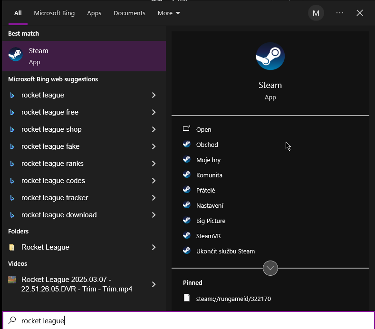Click the Steam icon beside SteamVR
The height and width of the screenshot is (329, 375).
click(186, 235)
